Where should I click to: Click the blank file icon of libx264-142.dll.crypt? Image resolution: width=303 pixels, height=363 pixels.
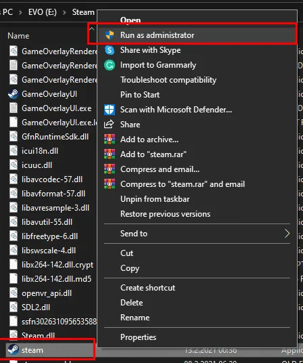(14, 264)
